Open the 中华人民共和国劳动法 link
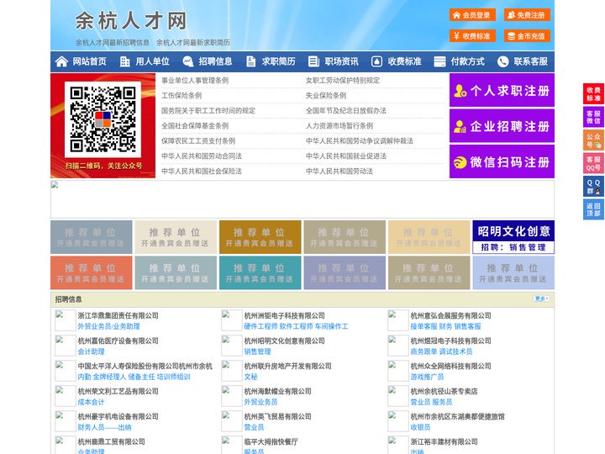The width and height of the screenshot is (605, 454). [x=339, y=171]
